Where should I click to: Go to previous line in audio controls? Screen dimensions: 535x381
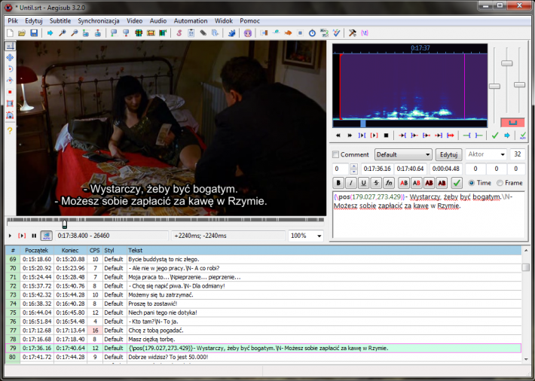338,136
